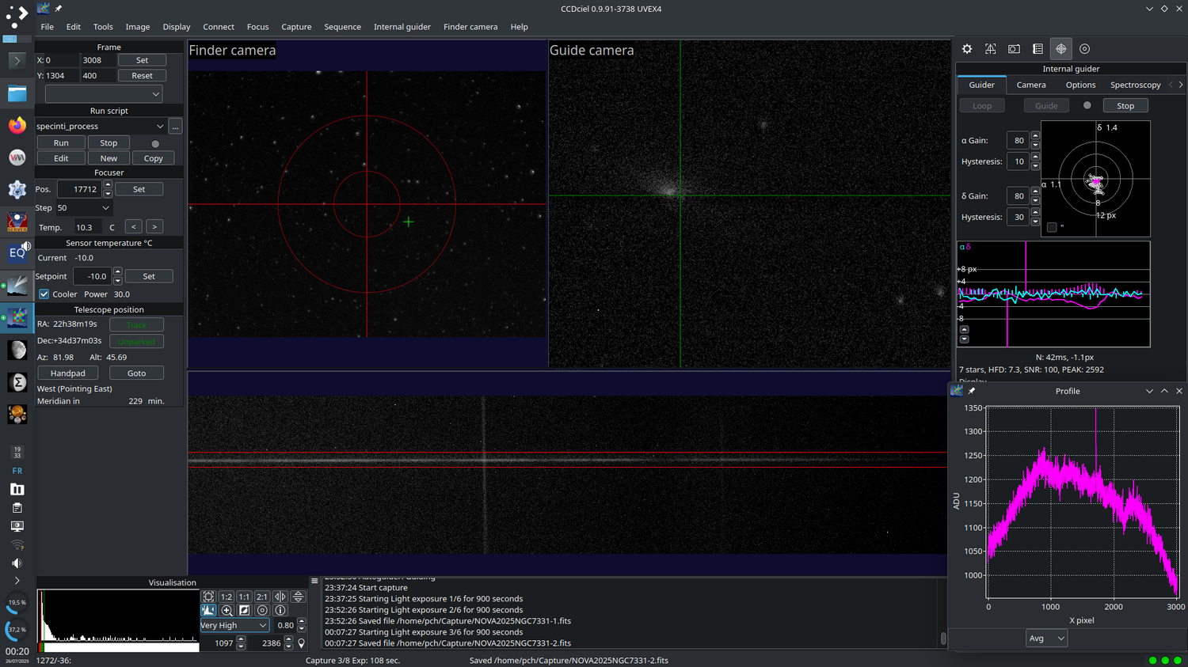Open the EQ mount app in dock

tap(17, 253)
